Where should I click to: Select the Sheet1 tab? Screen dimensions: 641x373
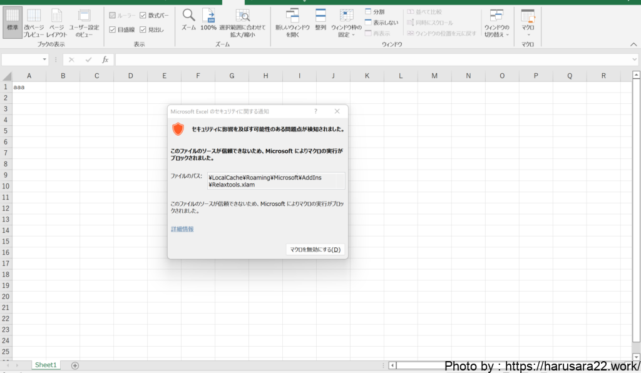coord(46,365)
